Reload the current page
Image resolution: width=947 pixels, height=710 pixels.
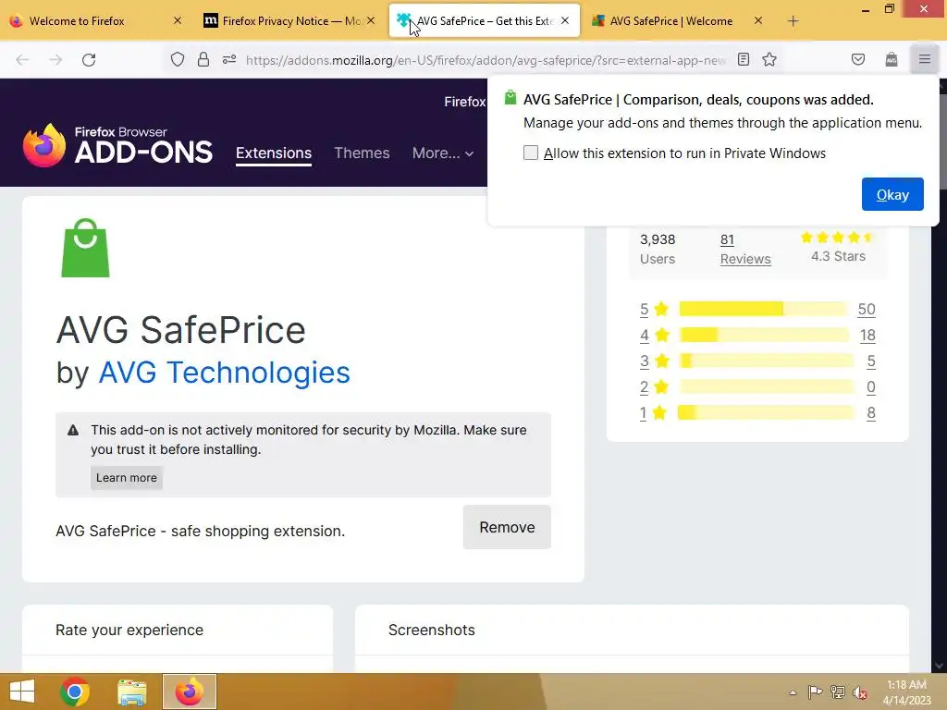[89, 60]
